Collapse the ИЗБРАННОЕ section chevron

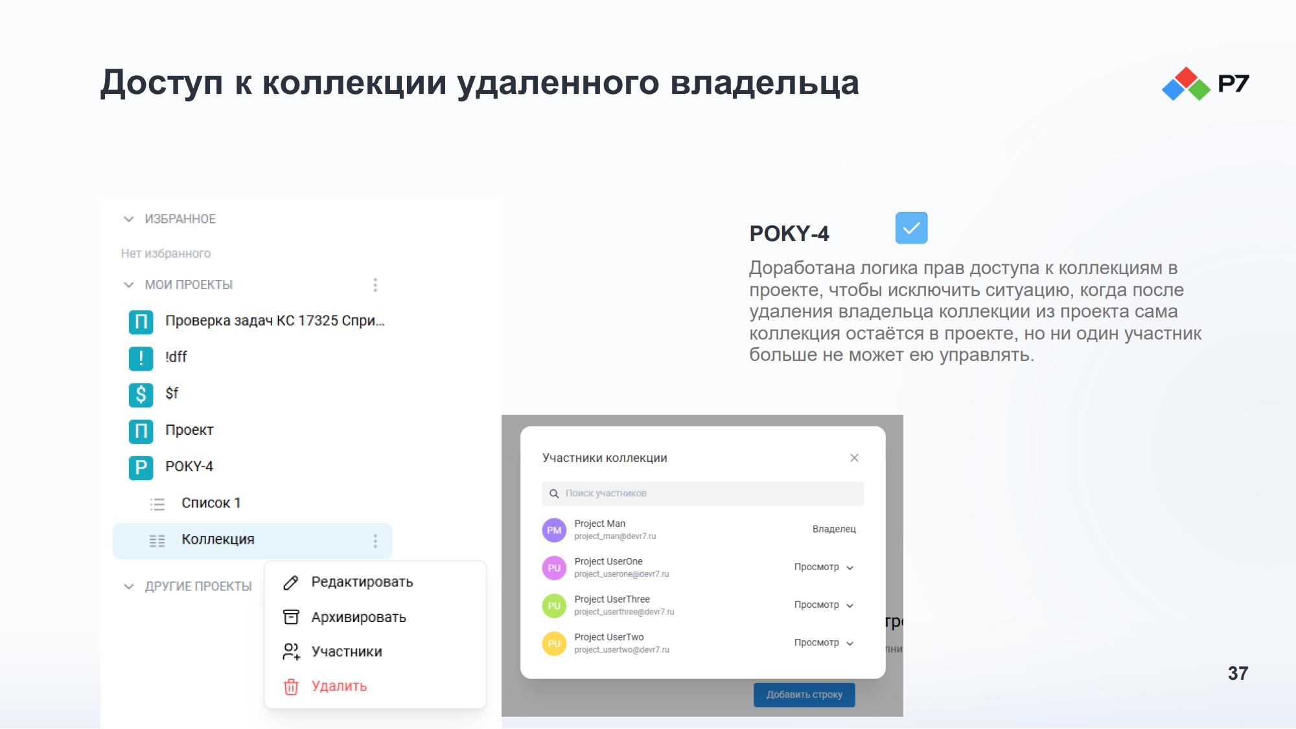point(129,219)
